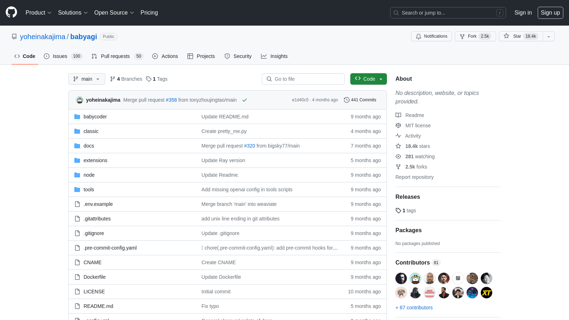
Task: Click the .gitattributes file icon
Action: (x=77, y=219)
